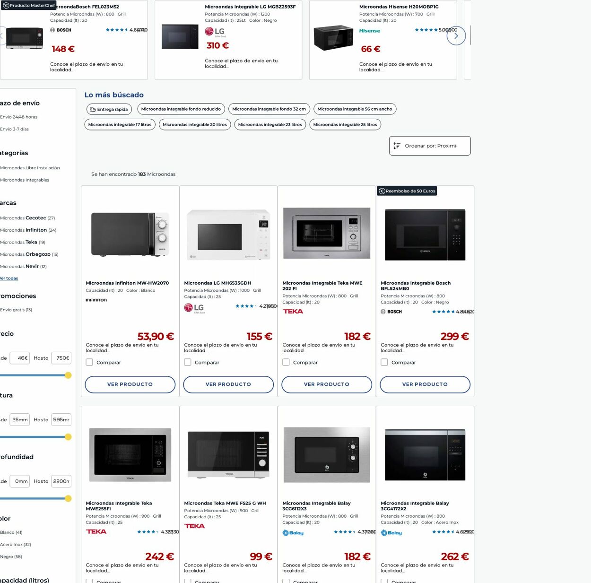Open Infiniton MW-HW2070 product image
This screenshot has width=591, height=583.
(130, 234)
